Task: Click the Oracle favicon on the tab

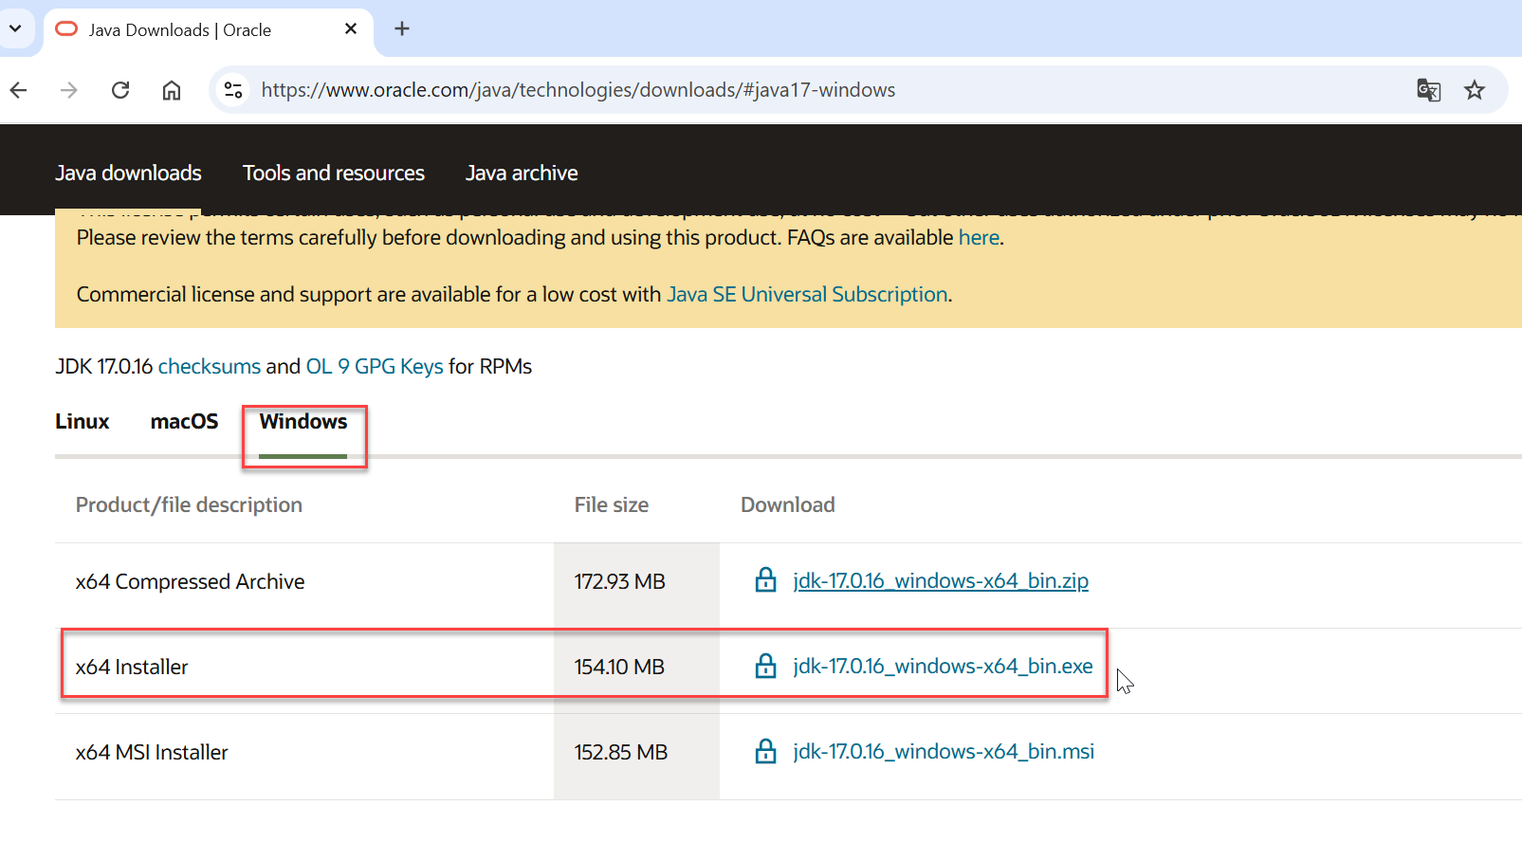Action: [x=66, y=29]
